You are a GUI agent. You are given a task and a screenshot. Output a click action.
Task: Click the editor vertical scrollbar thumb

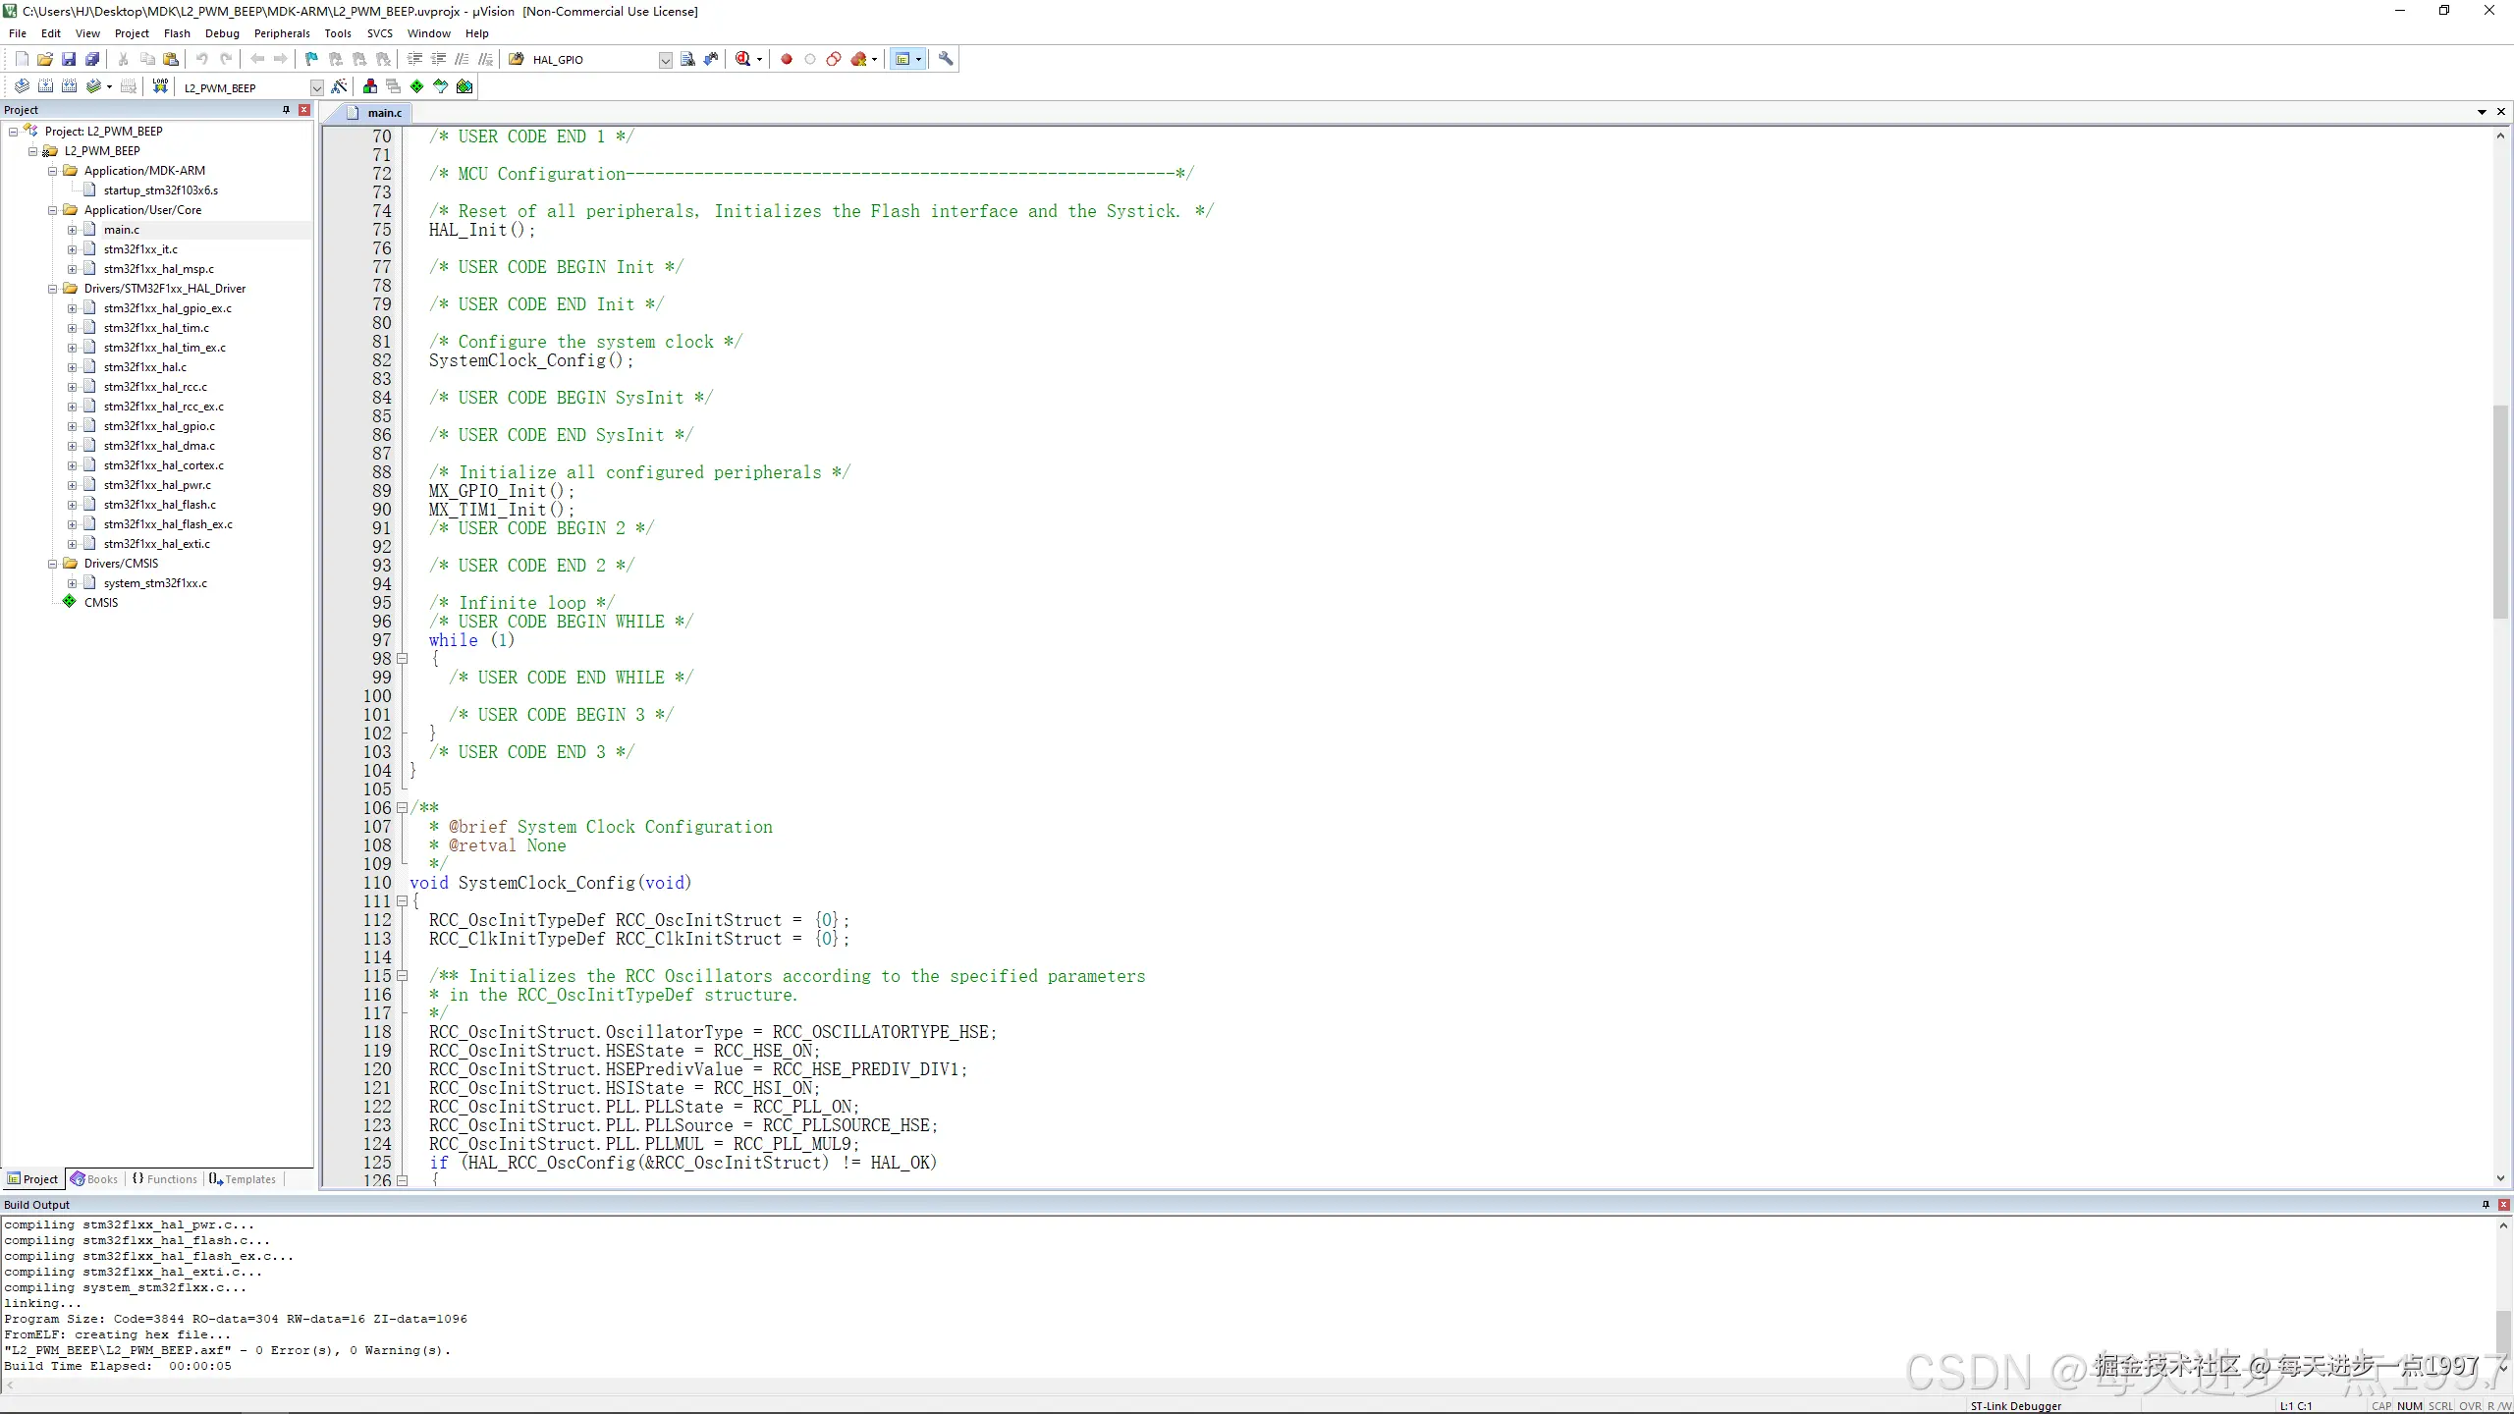coord(2500,511)
